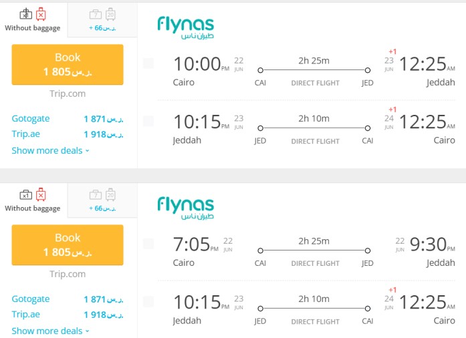Select the +66 baggage option tab in first result
Viewport: 466px width, 338px height.
102,20
